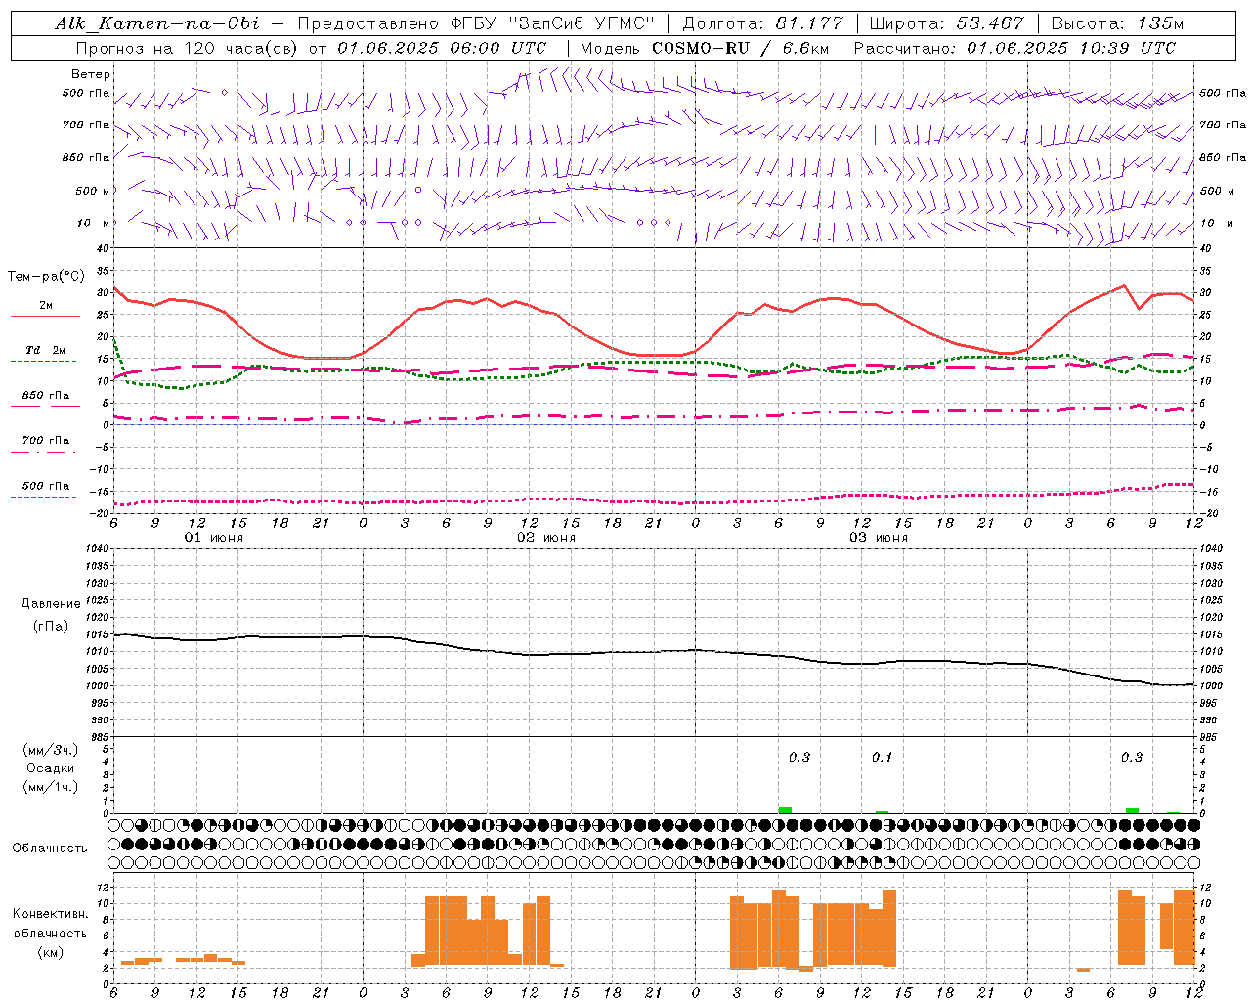Viewport: 1251px width, 1001px height.
Task: Click the 0.1 precipitation amount value
Action: (882, 757)
